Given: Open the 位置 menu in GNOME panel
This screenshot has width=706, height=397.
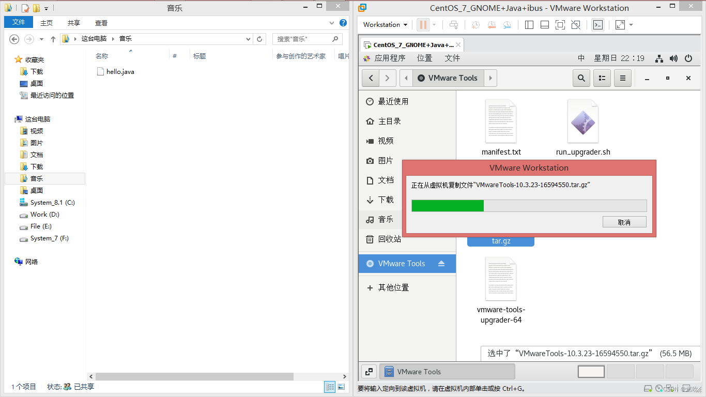Looking at the screenshot, I should pos(425,58).
